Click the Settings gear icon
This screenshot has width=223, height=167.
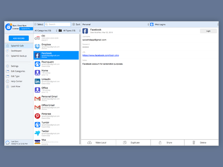[x=7, y=66]
